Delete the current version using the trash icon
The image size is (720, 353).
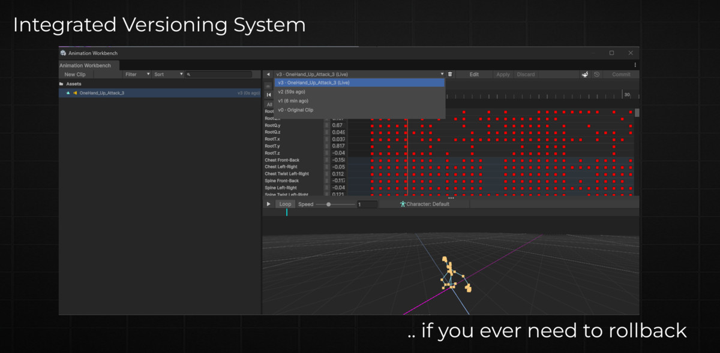450,74
